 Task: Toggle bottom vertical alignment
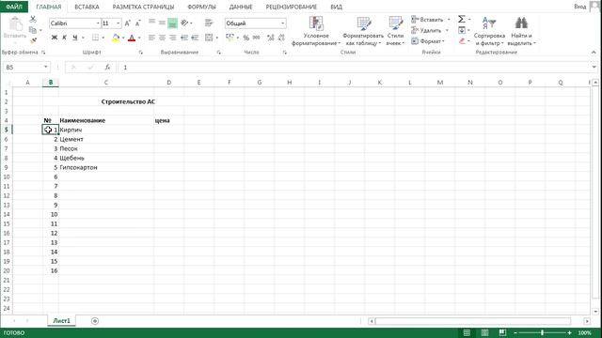coord(172,23)
